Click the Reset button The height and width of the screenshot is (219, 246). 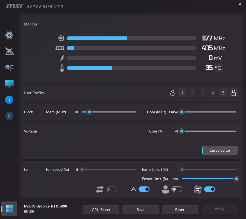coord(180,210)
